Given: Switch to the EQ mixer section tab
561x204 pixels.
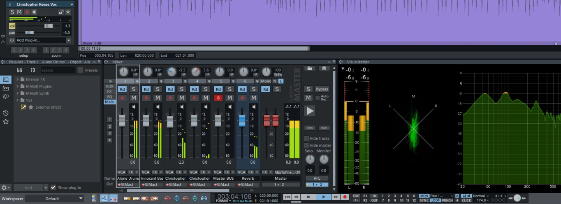Looking at the screenshot, I should point(109,97).
